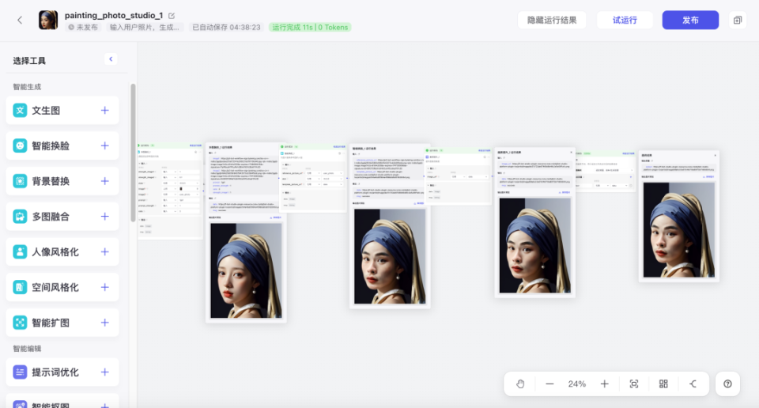This screenshot has width=759, height=408.
Task: Add the 提示词优化 tool with plus
Action: click(104, 372)
